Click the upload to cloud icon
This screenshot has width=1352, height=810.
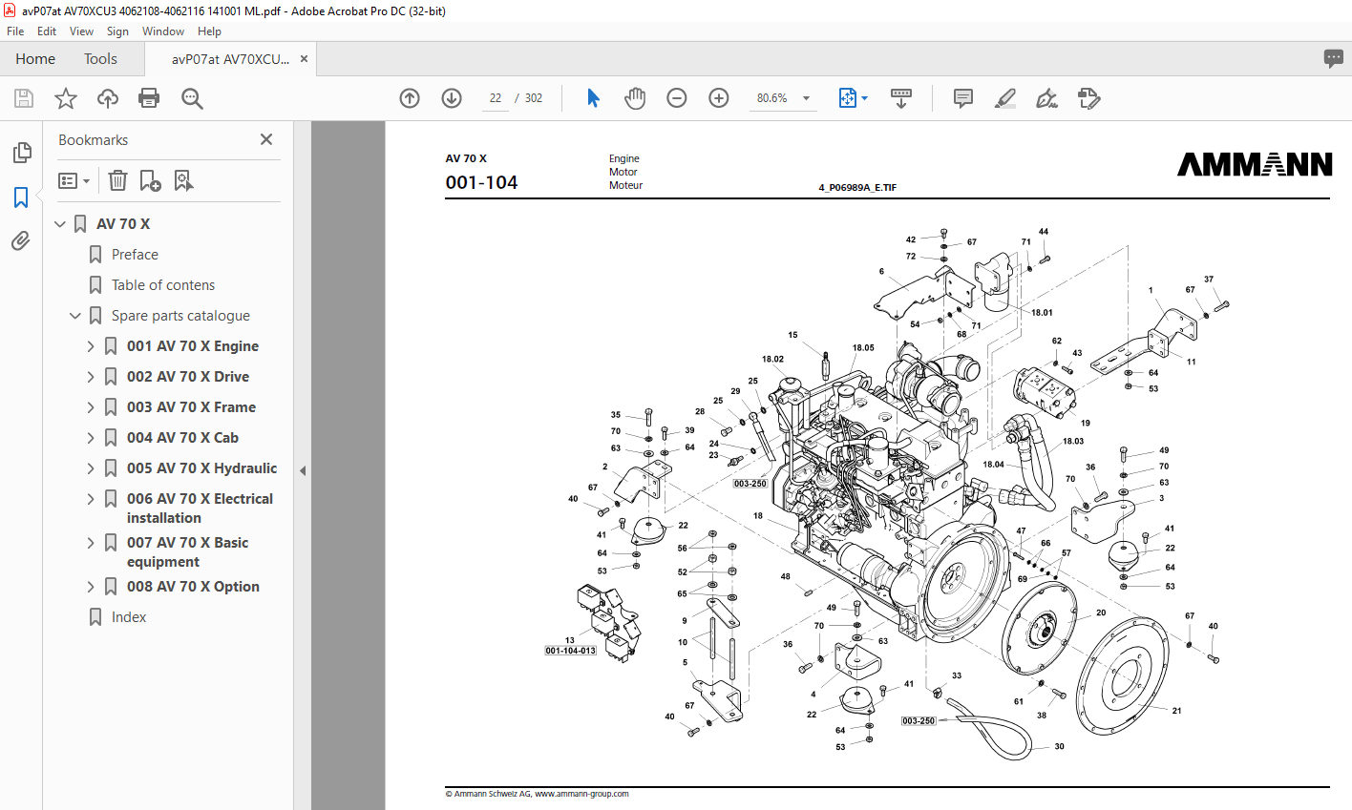[x=108, y=98]
